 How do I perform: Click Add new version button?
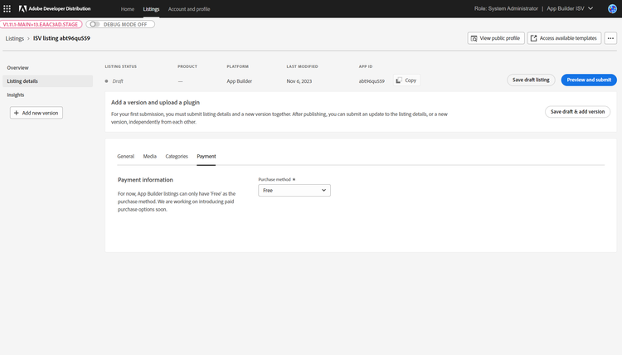coord(36,113)
